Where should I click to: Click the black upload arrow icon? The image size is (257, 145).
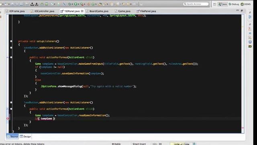[x=32, y=4]
